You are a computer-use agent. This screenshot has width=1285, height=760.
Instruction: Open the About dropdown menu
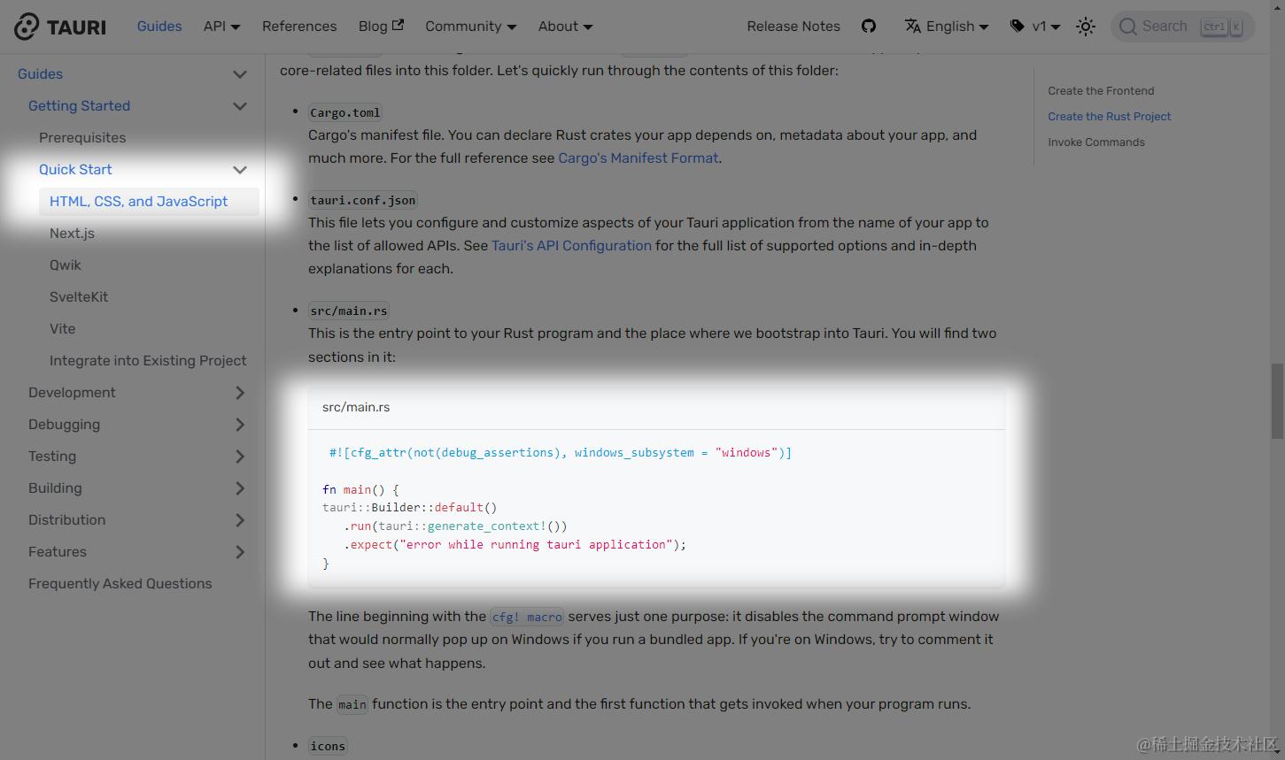pyautogui.click(x=565, y=27)
